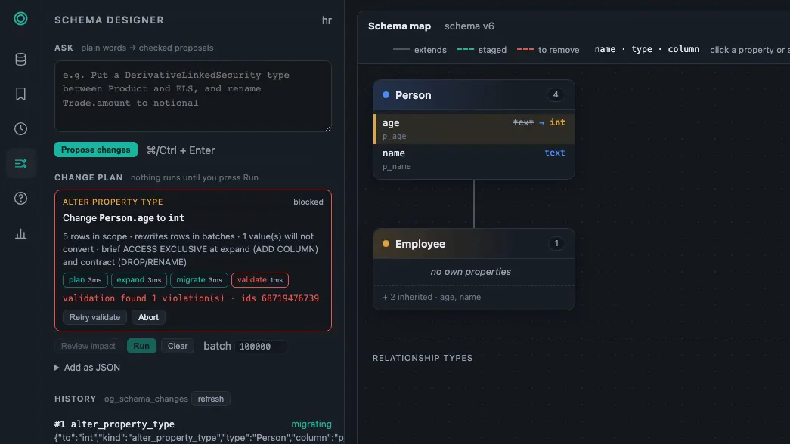This screenshot has height=444, width=790.
Task: Click the 'to remove' legend entry
Action: [x=548, y=50]
